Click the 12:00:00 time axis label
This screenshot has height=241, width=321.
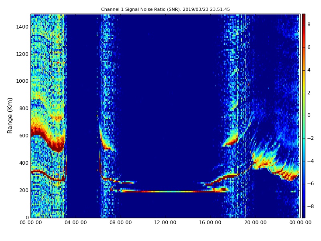(165, 223)
